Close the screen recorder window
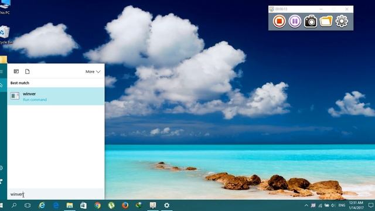 coord(347,9)
